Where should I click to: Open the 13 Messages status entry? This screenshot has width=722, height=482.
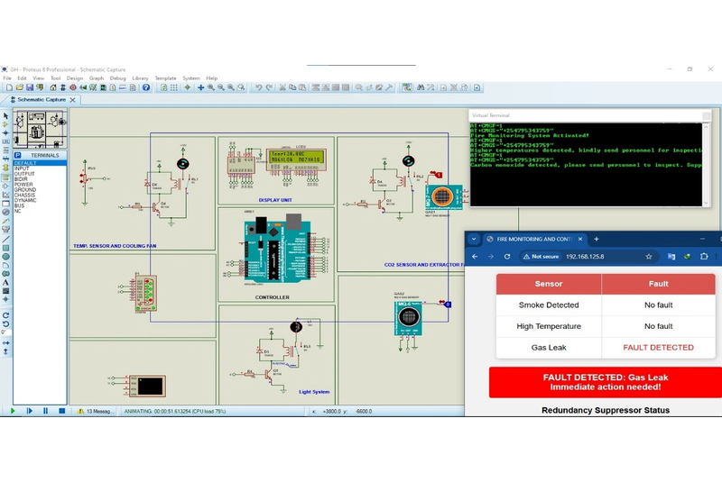point(96,411)
